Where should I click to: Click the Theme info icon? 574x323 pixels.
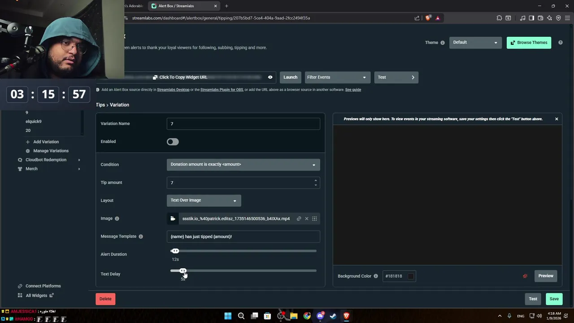tap(442, 43)
